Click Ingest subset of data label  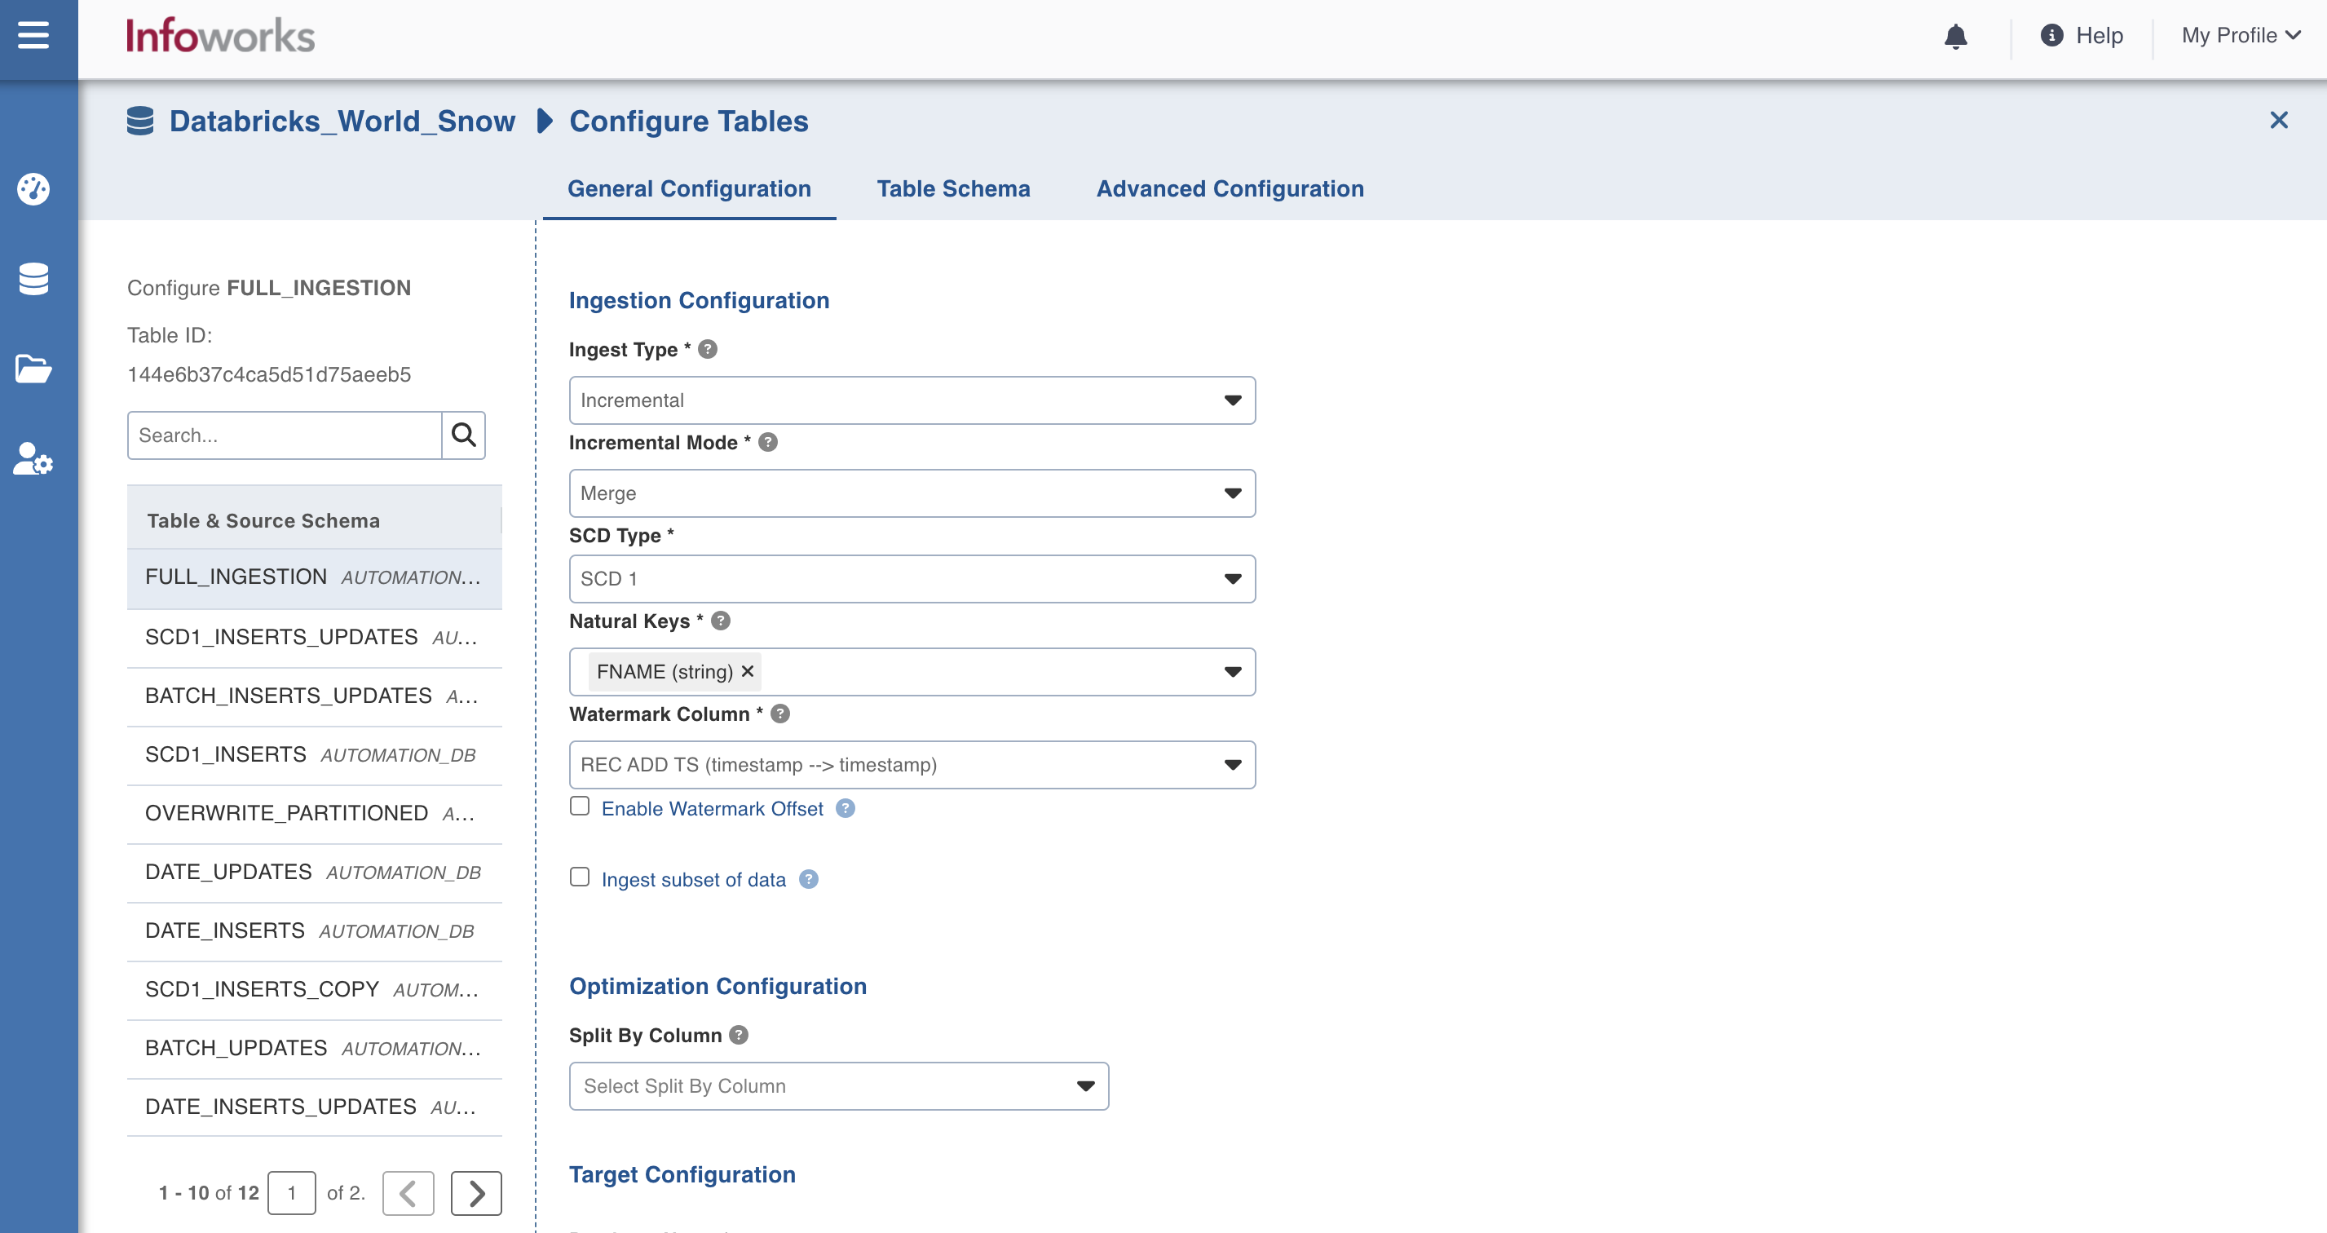(693, 880)
